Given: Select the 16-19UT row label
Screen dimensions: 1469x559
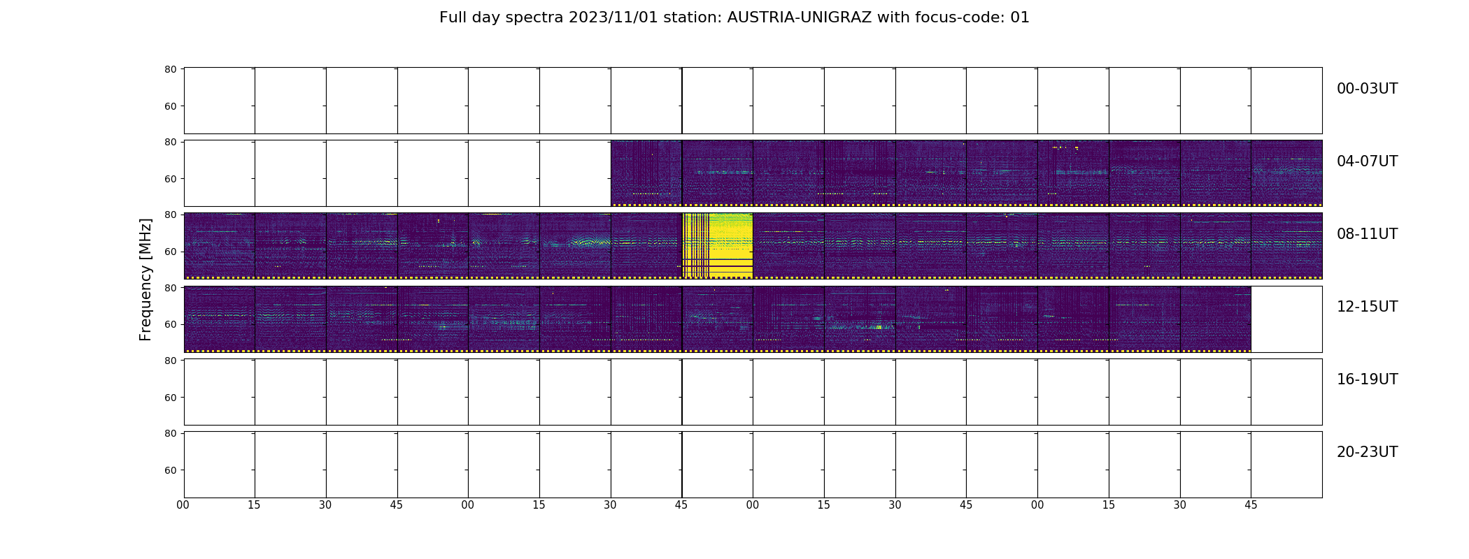Looking at the screenshot, I should point(1367,379).
